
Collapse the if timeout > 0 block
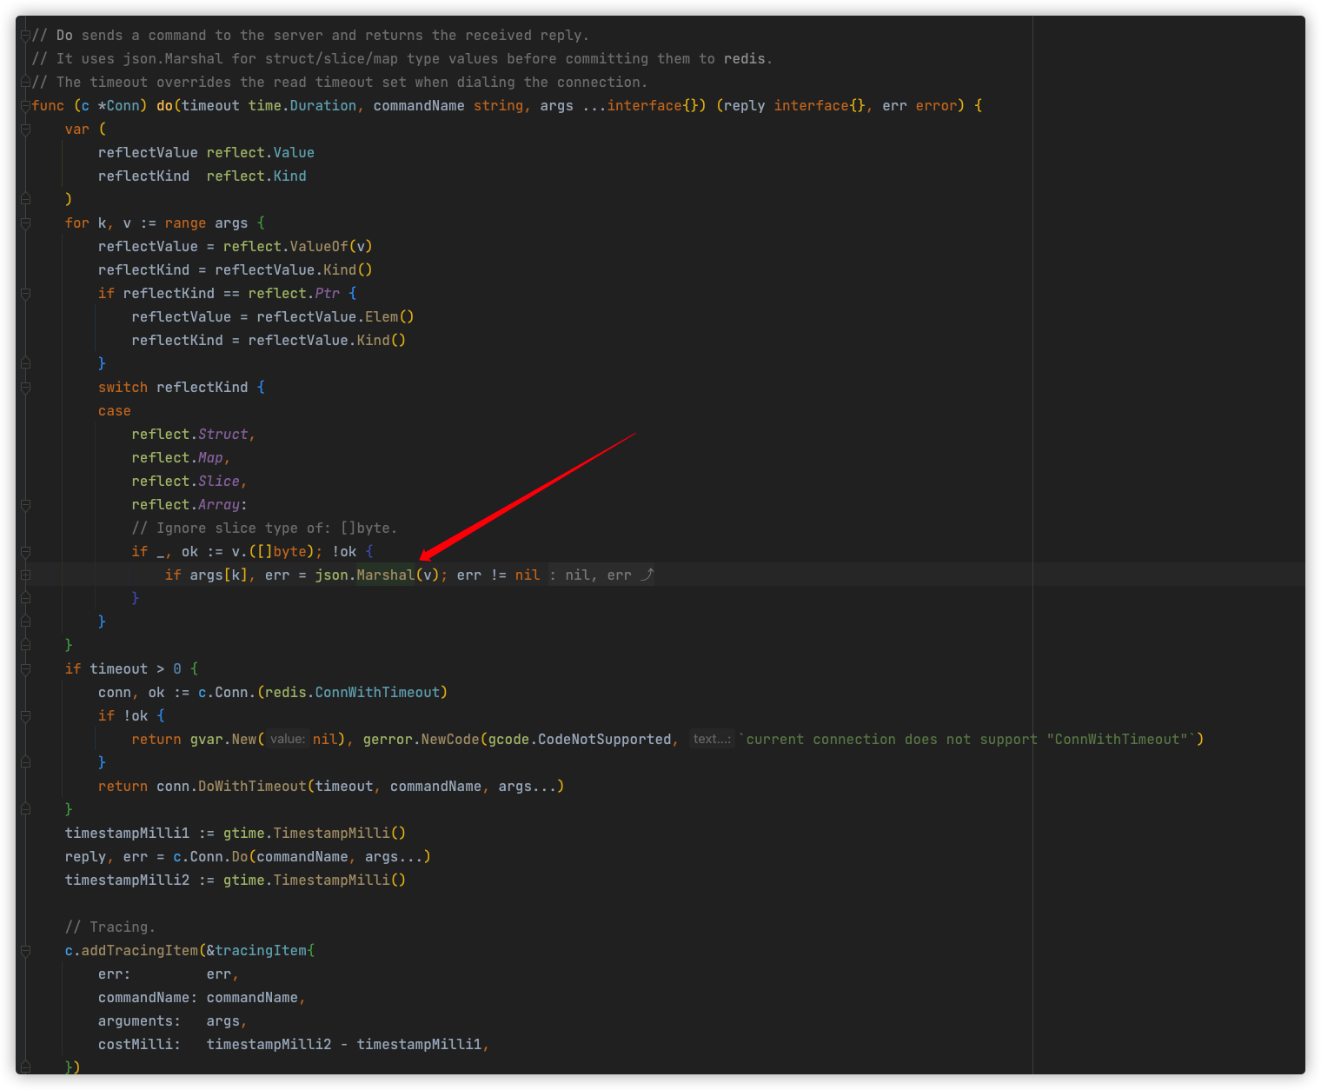[25, 668]
